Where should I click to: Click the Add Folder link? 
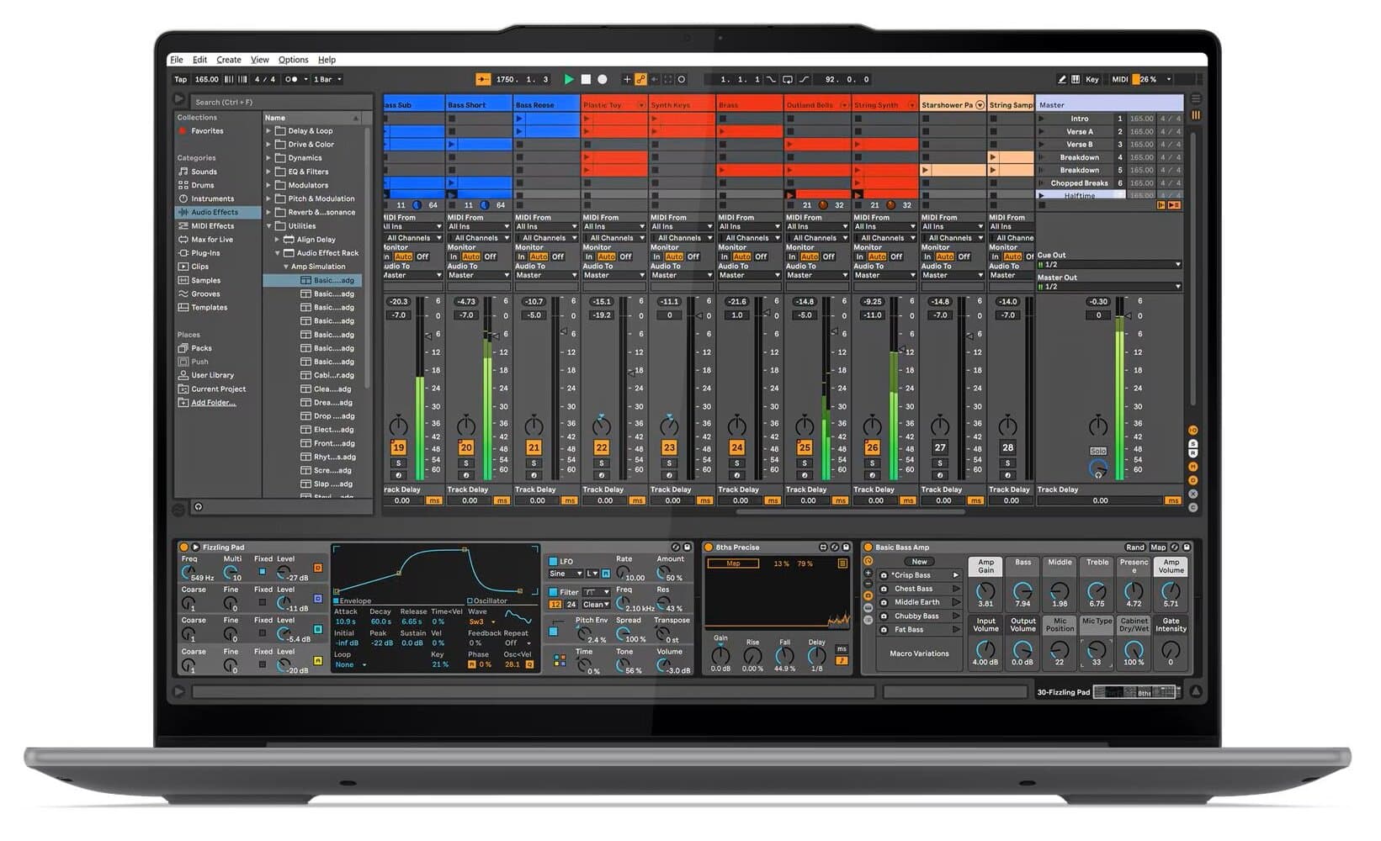(213, 403)
